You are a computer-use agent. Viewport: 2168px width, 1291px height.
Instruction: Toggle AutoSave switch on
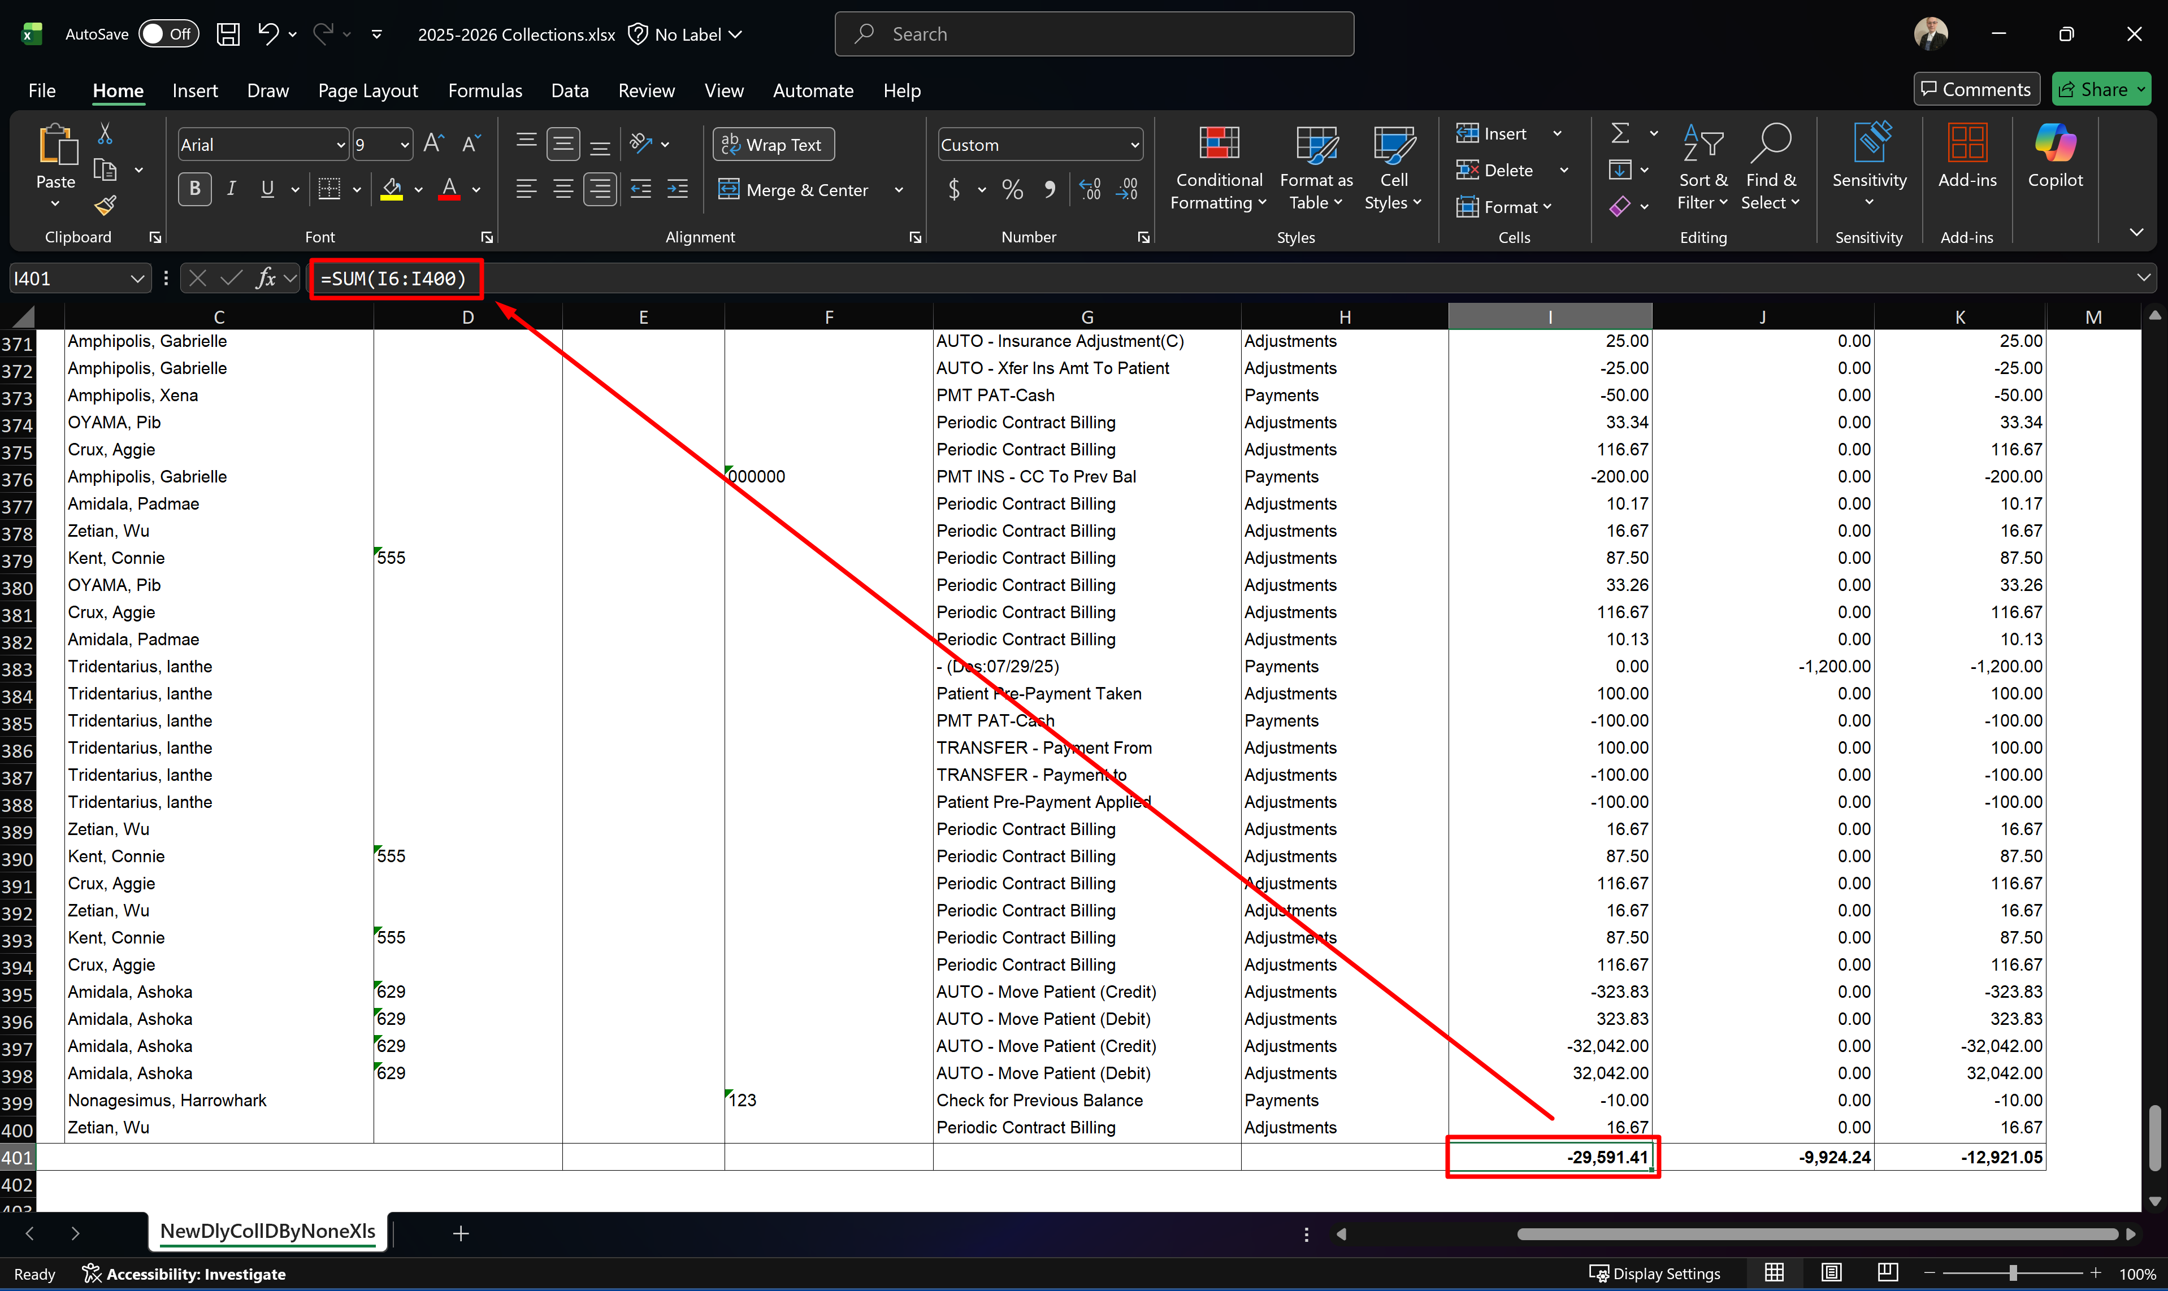pos(169,34)
